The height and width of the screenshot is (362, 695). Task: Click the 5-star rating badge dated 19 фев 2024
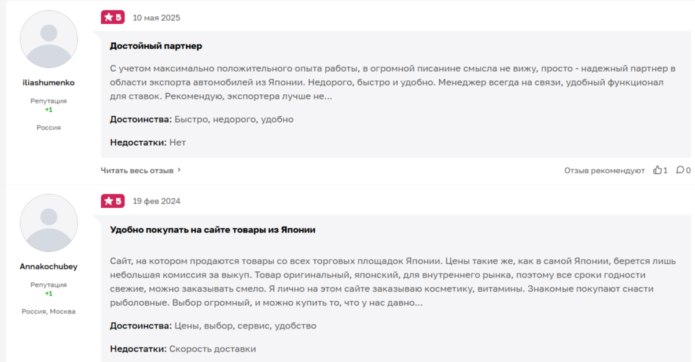coord(113,201)
